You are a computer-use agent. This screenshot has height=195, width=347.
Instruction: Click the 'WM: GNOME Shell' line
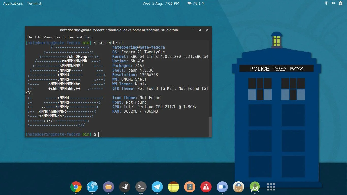click(x=129, y=79)
